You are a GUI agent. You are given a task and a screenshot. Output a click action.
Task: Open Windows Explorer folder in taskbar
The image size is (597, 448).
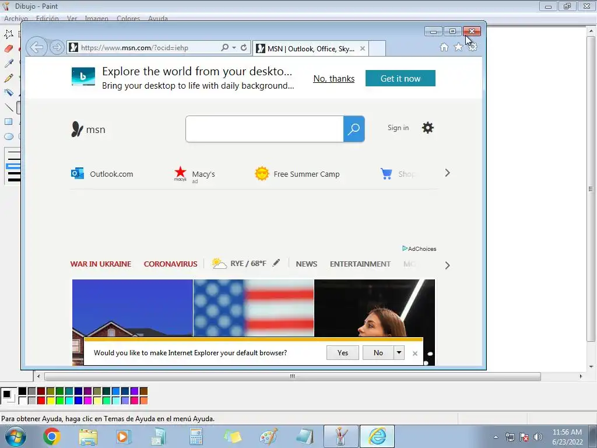pyautogui.click(x=88, y=436)
